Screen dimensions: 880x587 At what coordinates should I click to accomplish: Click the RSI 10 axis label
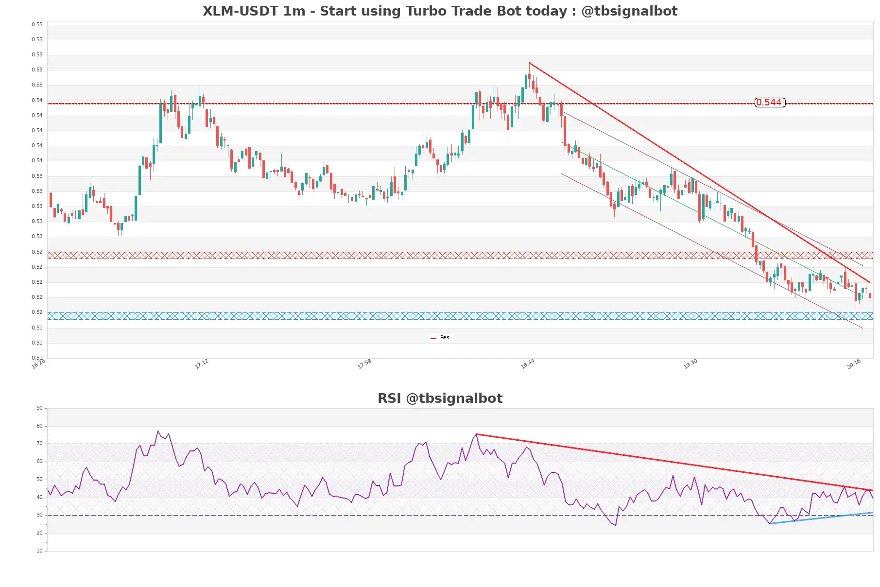tap(39, 551)
